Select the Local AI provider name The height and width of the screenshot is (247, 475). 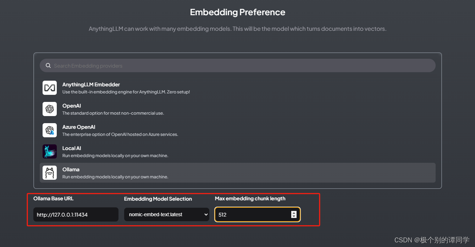(72, 148)
